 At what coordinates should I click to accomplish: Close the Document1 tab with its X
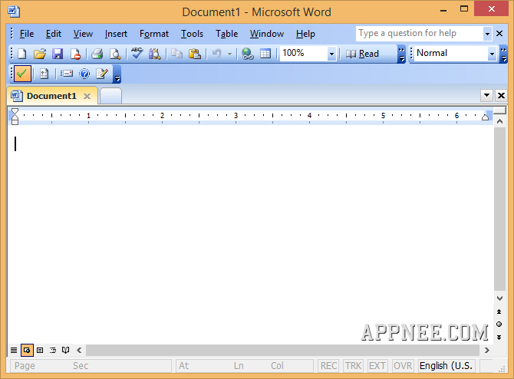pyautogui.click(x=87, y=96)
